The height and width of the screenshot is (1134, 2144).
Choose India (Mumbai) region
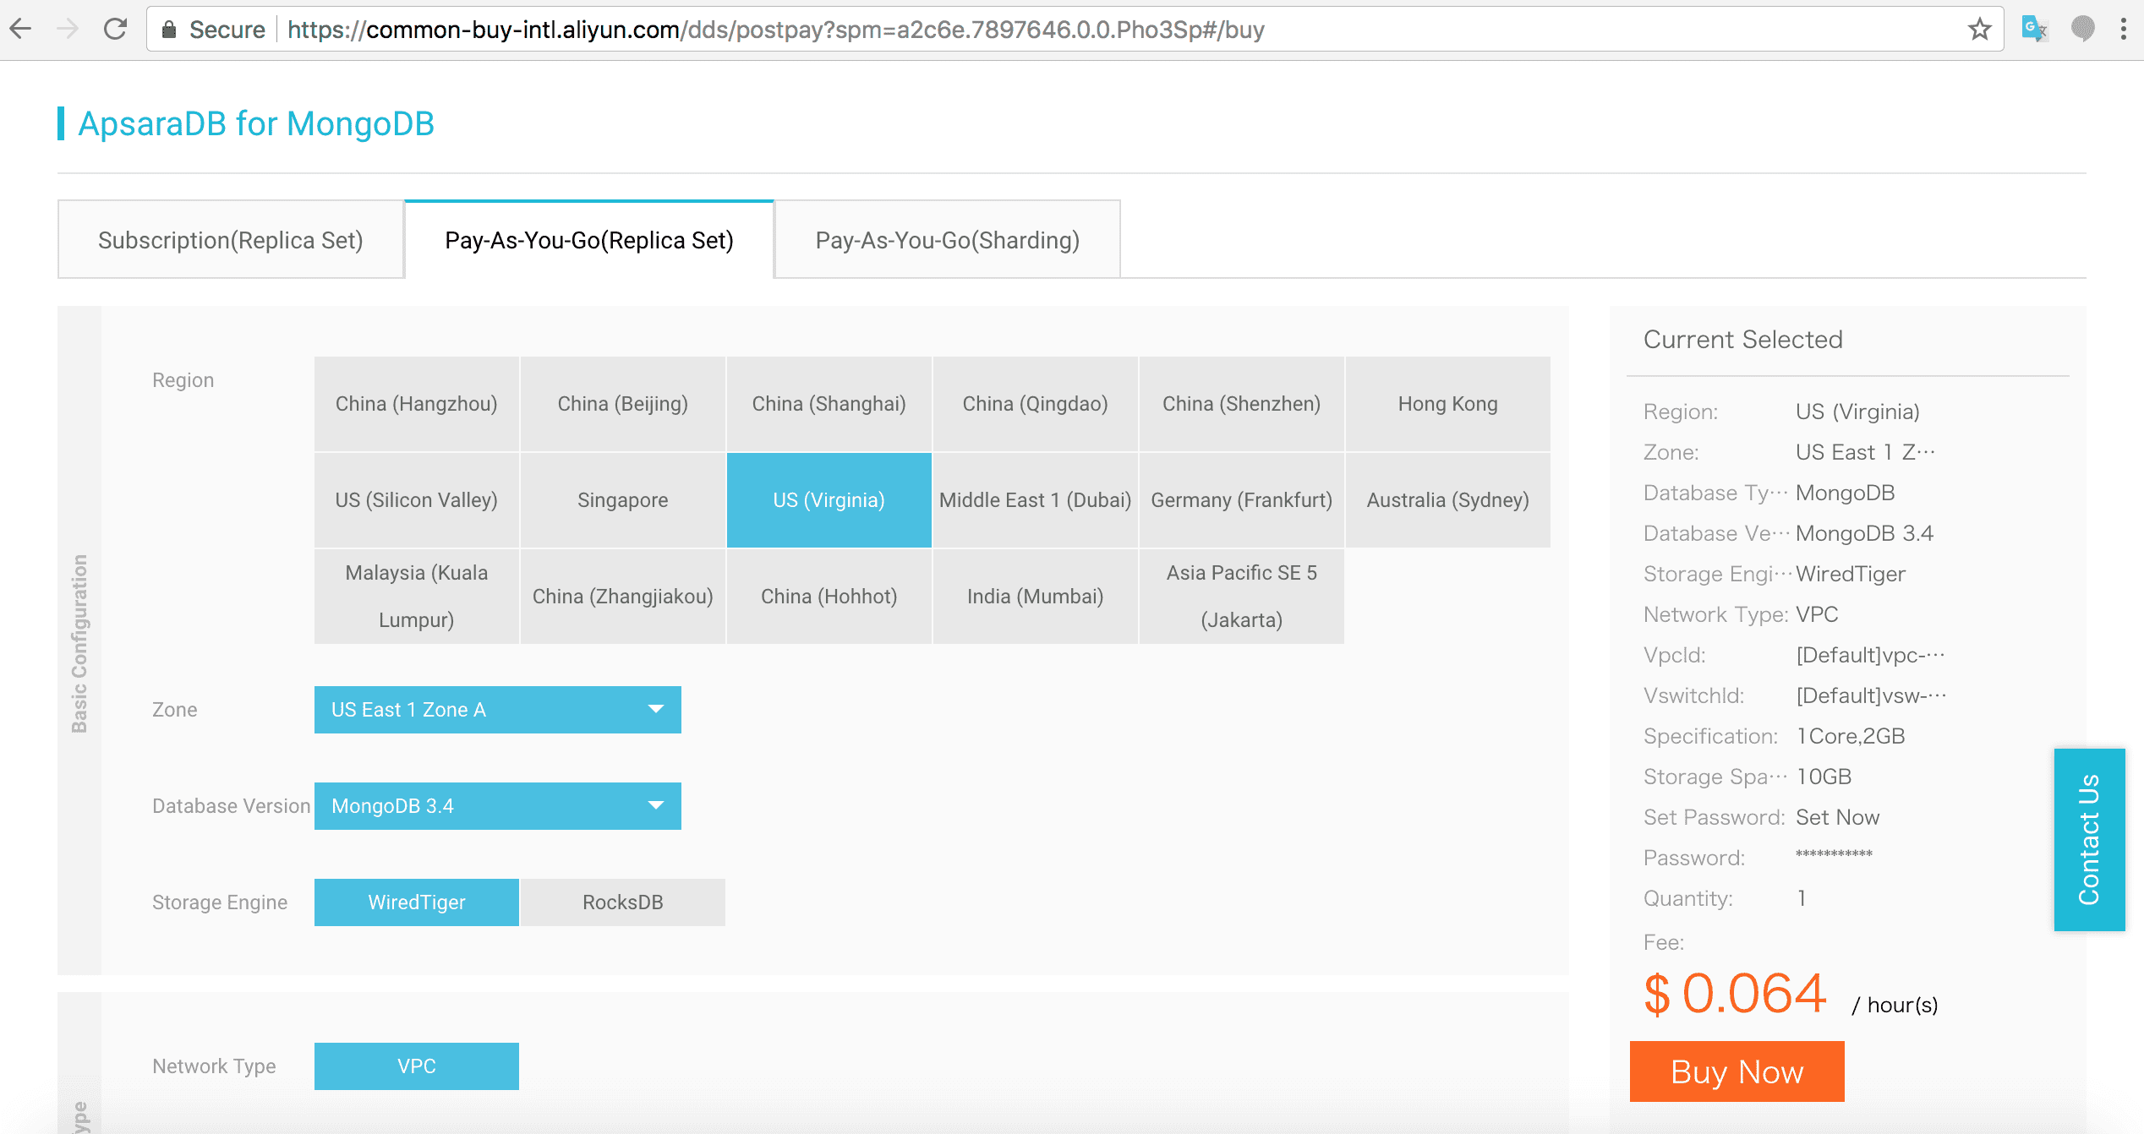pos(1036,597)
